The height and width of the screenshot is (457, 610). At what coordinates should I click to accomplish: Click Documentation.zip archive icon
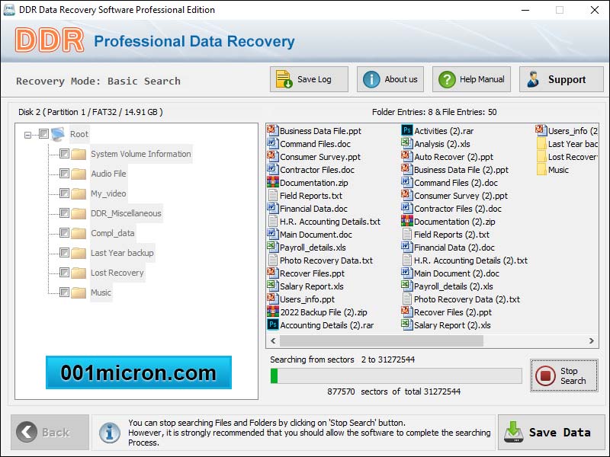273,182
